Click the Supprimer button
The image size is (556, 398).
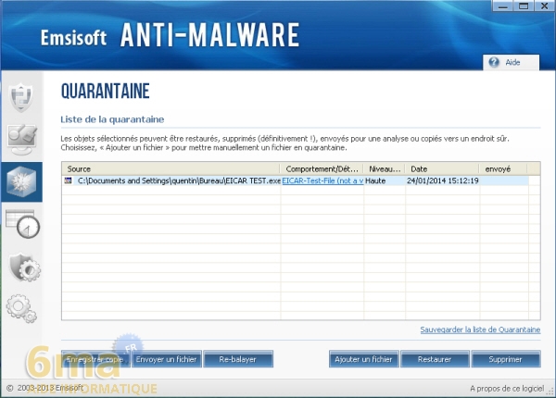[x=506, y=359]
